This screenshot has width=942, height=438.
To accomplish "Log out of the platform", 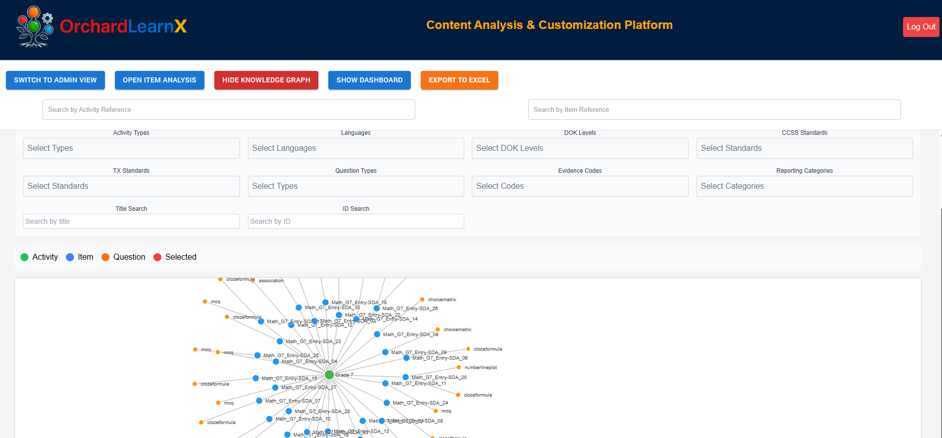I will point(921,27).
